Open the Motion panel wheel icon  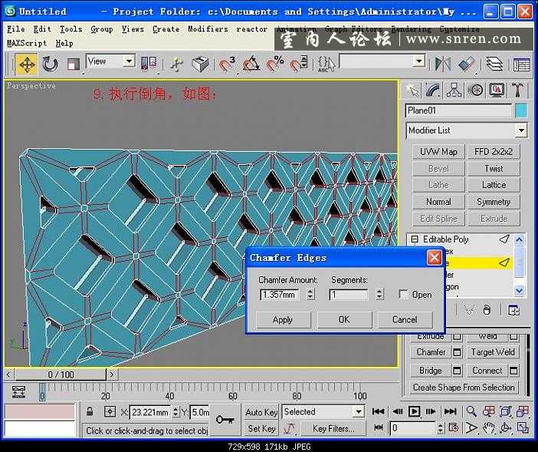475,91
